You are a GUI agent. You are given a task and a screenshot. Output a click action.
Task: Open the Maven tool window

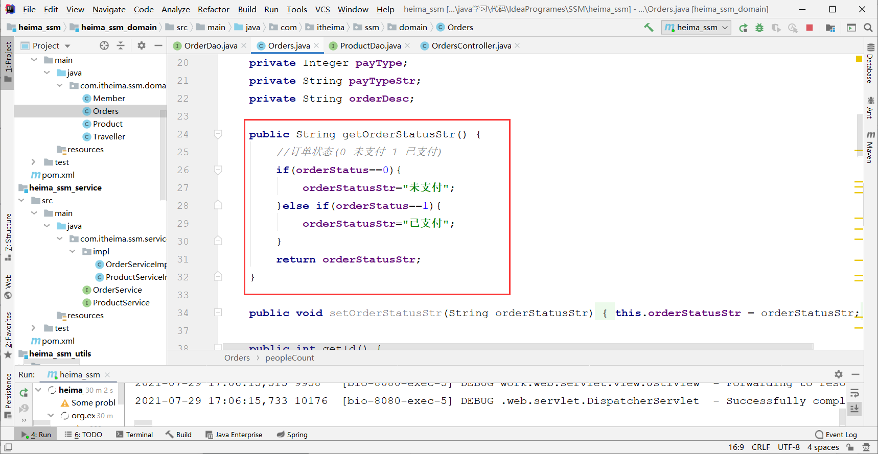pos(870,147)
